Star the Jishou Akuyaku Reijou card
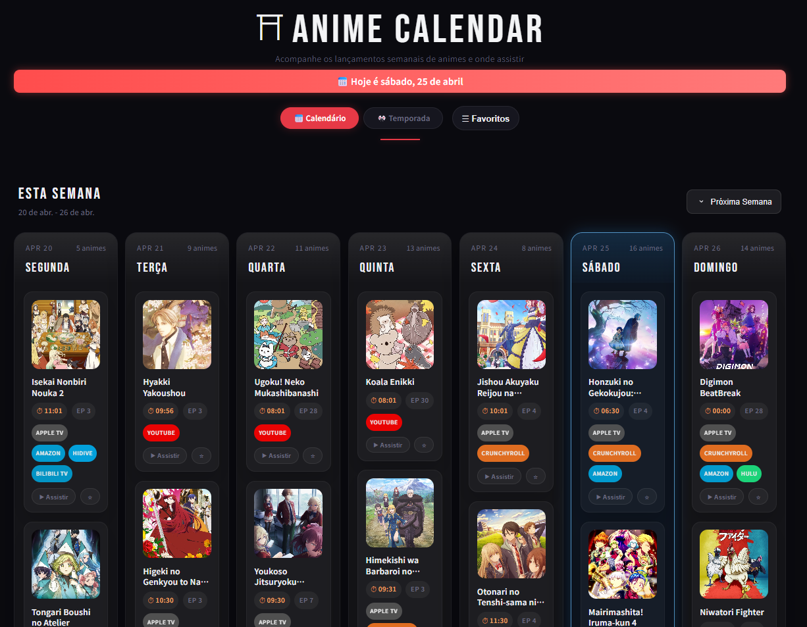The width and height of the screenshot is (807, 627). (x=536, y=476)
